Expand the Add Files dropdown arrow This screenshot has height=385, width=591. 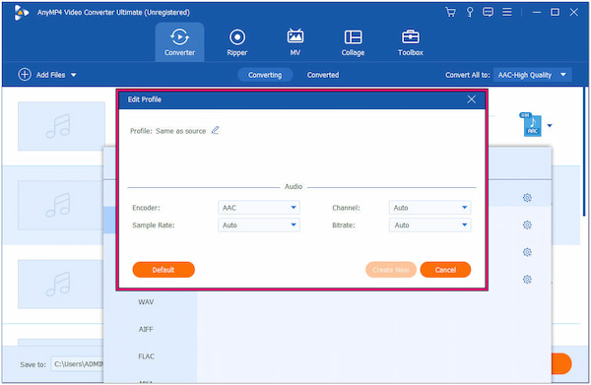[x=74, y=75]
